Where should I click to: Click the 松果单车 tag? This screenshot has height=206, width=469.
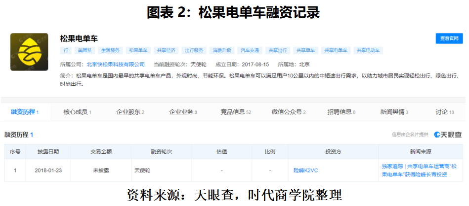(138, 50)
